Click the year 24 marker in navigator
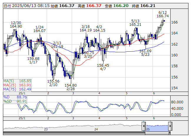The width and height of the screenshot is (192, 138). [x=96, y=129]
